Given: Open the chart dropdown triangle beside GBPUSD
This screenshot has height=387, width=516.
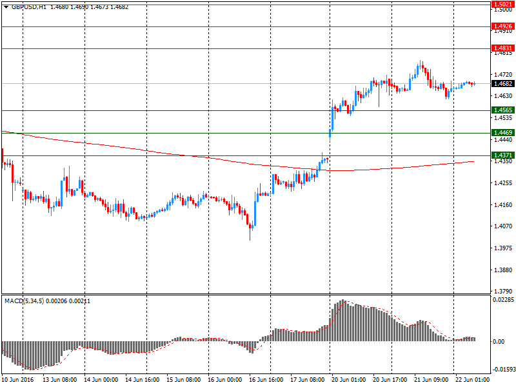Looking at the screenshot, I should [6, 7].
